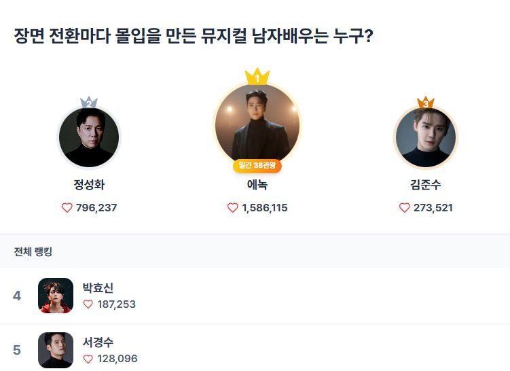The height and width of the screenshot is (371, 510).
Task: Click the 정성화 name label
Action: pos(89,185)
